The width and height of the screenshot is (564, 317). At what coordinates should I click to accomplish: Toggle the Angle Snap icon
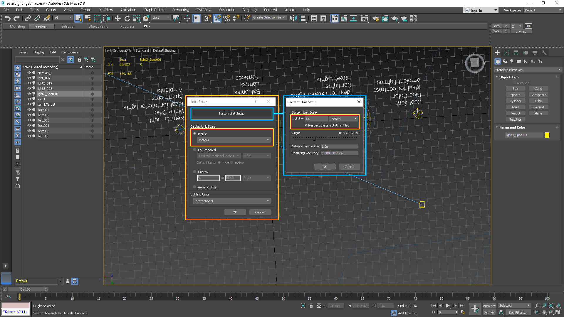coord(217,18)
